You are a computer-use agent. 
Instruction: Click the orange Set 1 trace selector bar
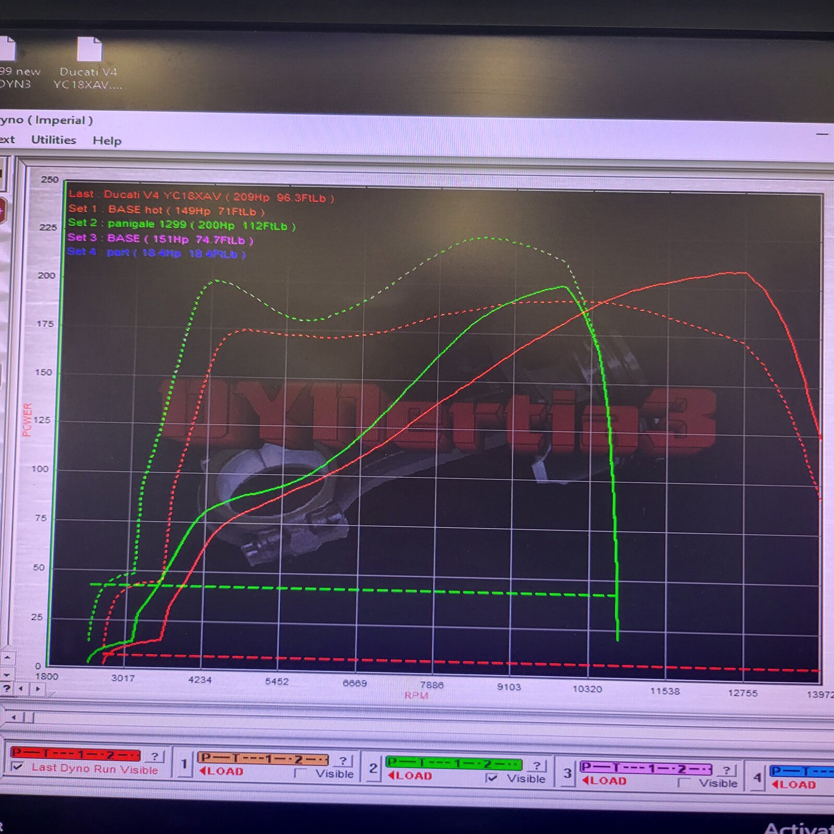click(263, 758)
